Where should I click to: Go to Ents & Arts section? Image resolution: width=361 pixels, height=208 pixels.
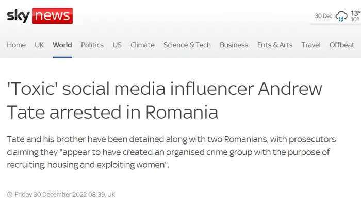pos(275,45)
